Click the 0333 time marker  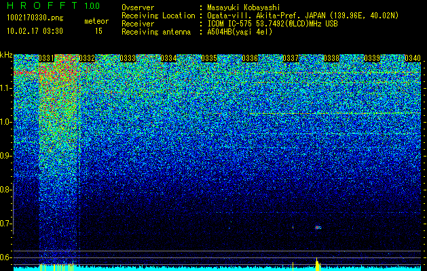(128, 58)
